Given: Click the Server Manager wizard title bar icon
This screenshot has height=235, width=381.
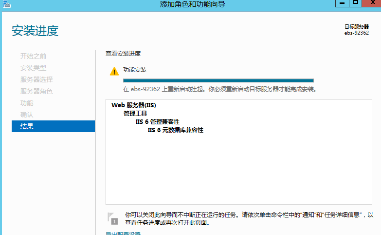Looking at the screenshot, I should pyautogui.click(x=7, y=4).
